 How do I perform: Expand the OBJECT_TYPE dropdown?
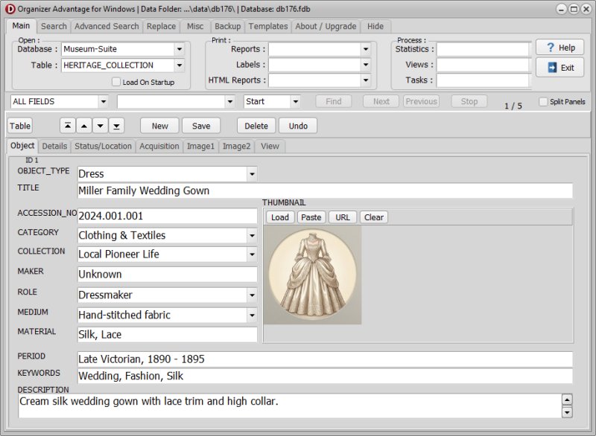coord(252,174)
